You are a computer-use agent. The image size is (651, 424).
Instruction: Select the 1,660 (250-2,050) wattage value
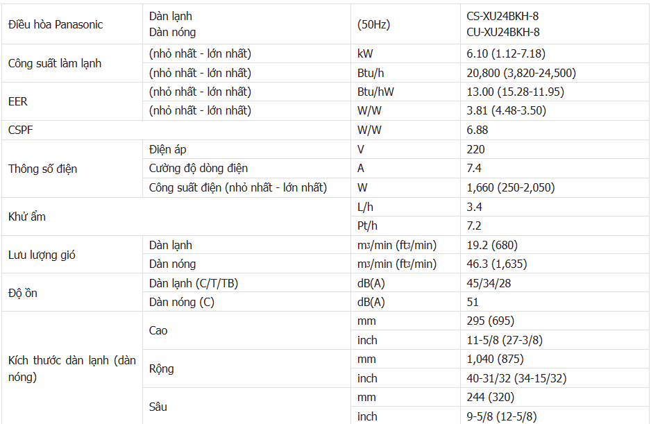point(511,187)
